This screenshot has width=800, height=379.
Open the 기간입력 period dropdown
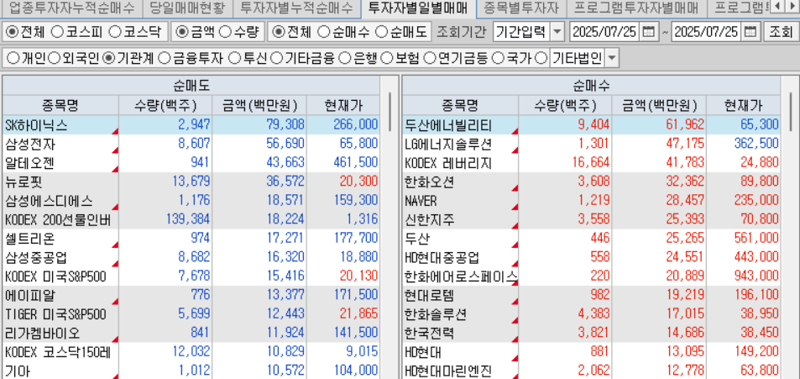(557, 32)
